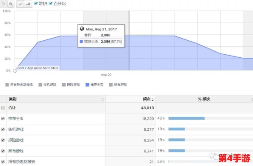The height and width of the screenshot is (166, 253).
Task: Click the 8,277 frequency value
Action: tap(149, 129)
